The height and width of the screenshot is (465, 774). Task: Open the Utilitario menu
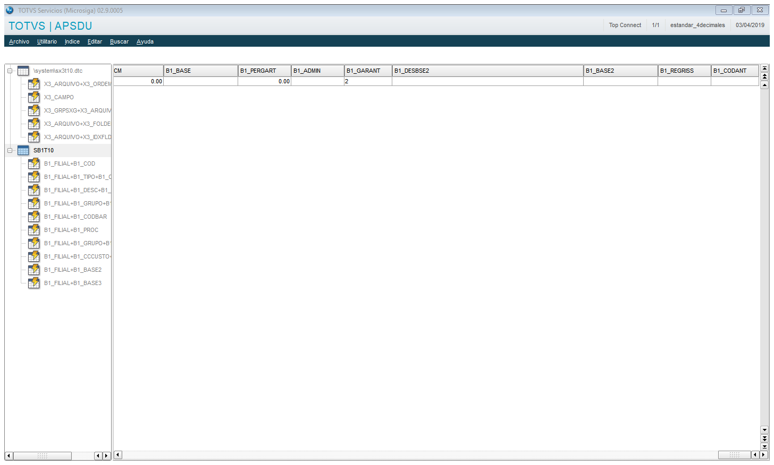point(47,41)
